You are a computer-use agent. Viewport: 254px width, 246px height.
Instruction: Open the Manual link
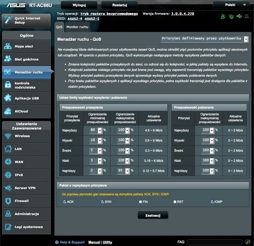(x=94, y=242)
